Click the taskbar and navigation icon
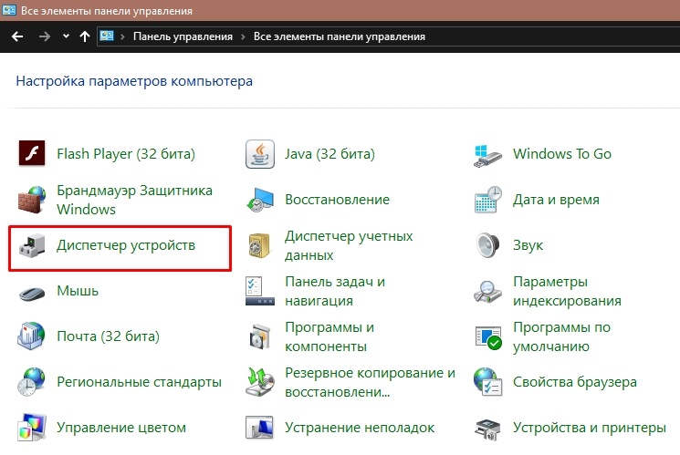This screenshot has width=680, height=455. coord(260,291)
